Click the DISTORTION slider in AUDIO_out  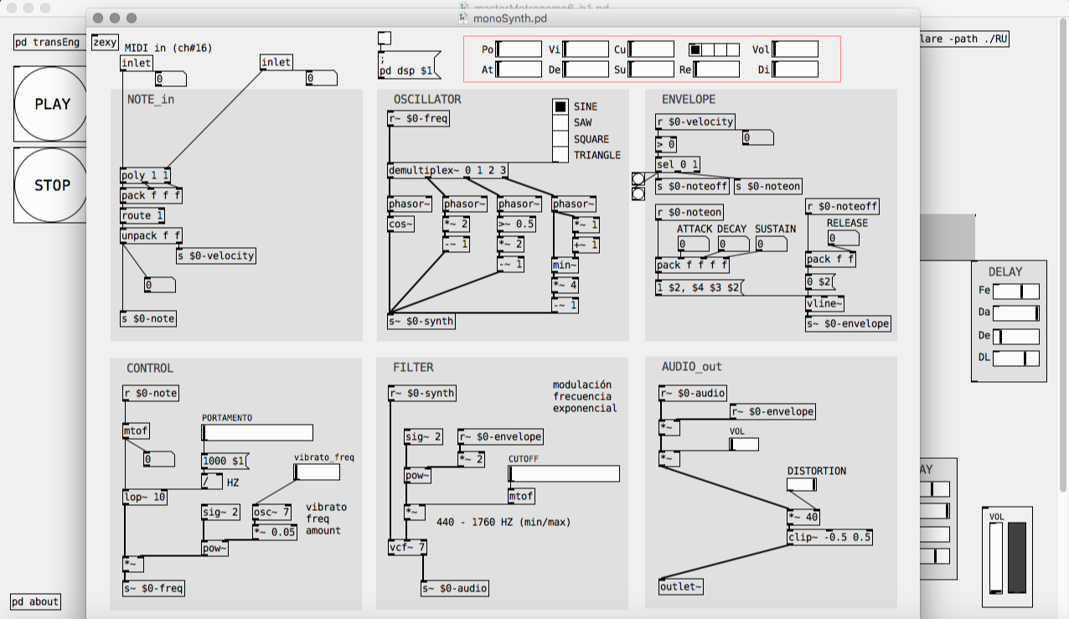click(801, 484)
